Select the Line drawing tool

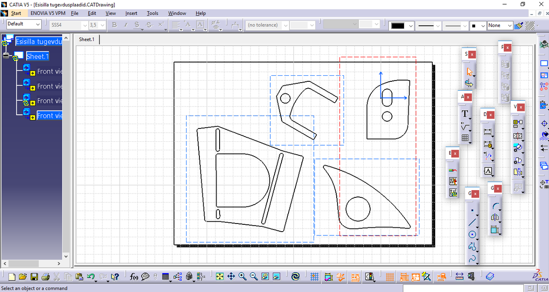click(472, 222)
